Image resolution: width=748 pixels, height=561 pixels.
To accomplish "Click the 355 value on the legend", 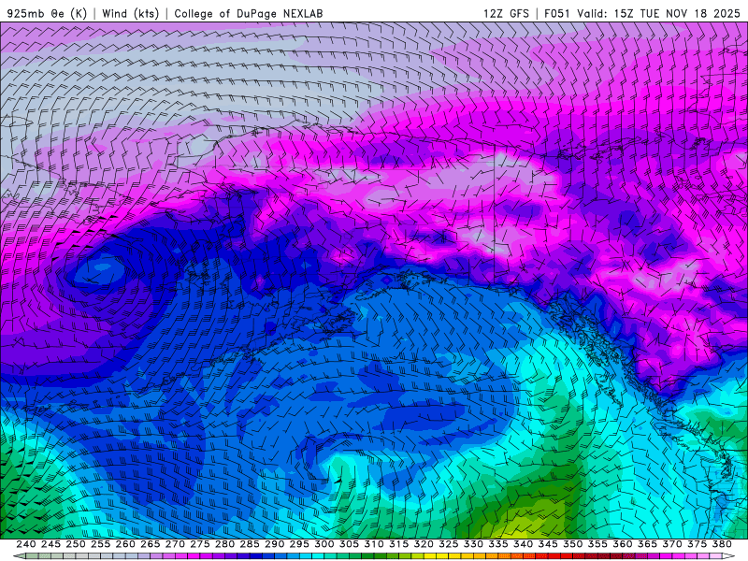I will click(x=597, y=544).
